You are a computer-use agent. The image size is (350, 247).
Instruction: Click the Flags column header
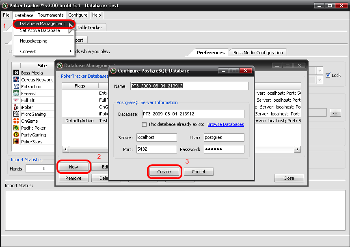(x=80, y=86)
